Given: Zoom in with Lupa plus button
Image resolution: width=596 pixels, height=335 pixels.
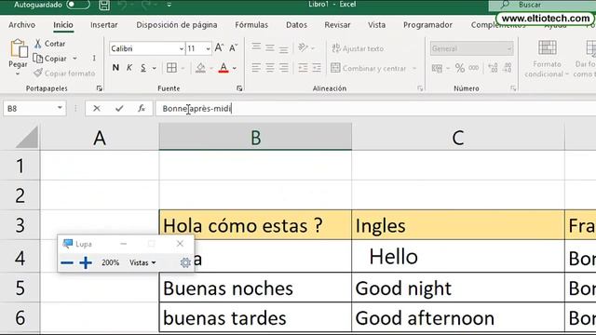Looking at the screenshot, I should [86, 262].
